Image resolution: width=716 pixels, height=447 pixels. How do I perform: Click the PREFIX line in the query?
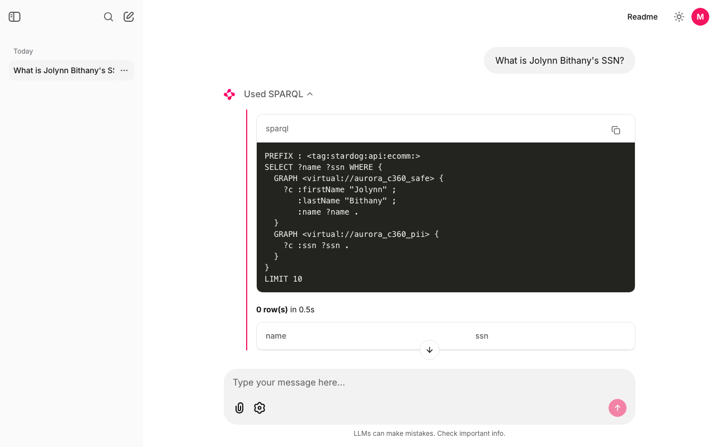click(x=342, y=156)
